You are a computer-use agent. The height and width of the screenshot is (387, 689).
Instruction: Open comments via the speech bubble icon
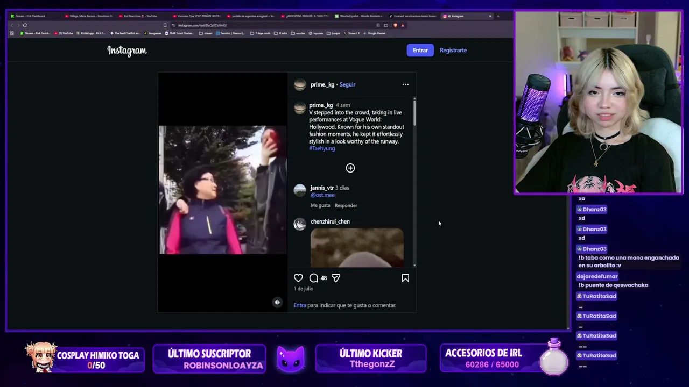click(x=314, y=278)
